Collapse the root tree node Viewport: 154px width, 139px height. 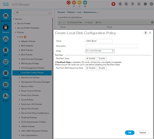(x=17, y=37)
